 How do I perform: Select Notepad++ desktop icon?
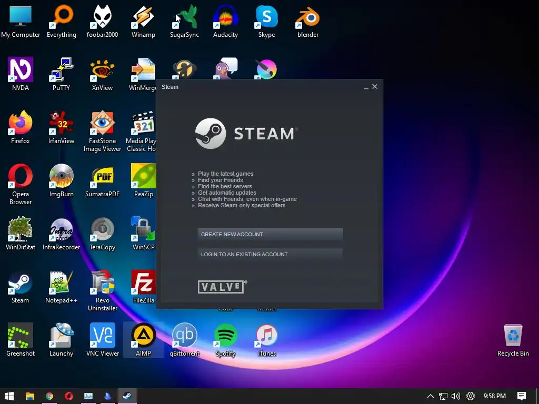(x=62, y=287)
